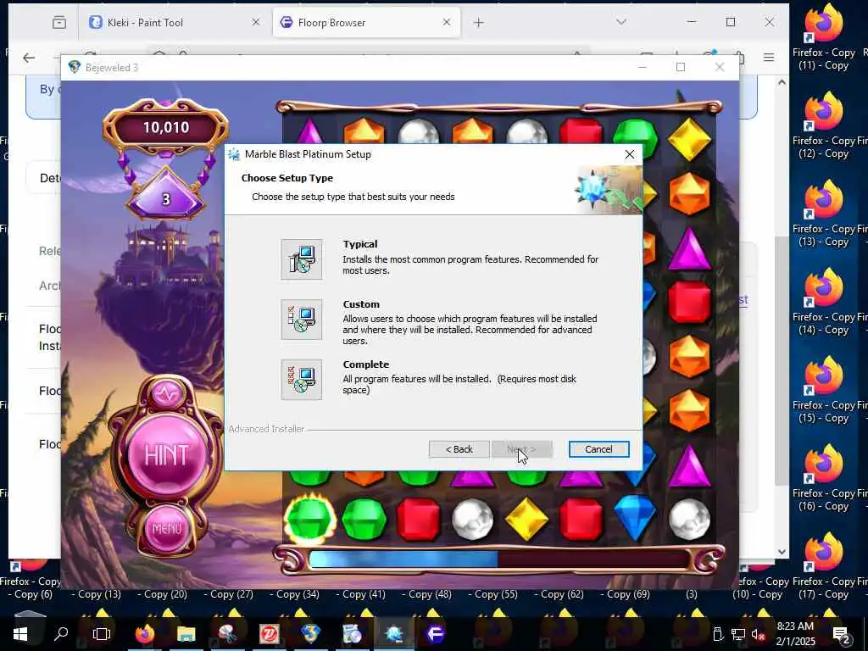The image size is (868, 651).
Task: Choose the Custom setup type icon
Action: 301,320
